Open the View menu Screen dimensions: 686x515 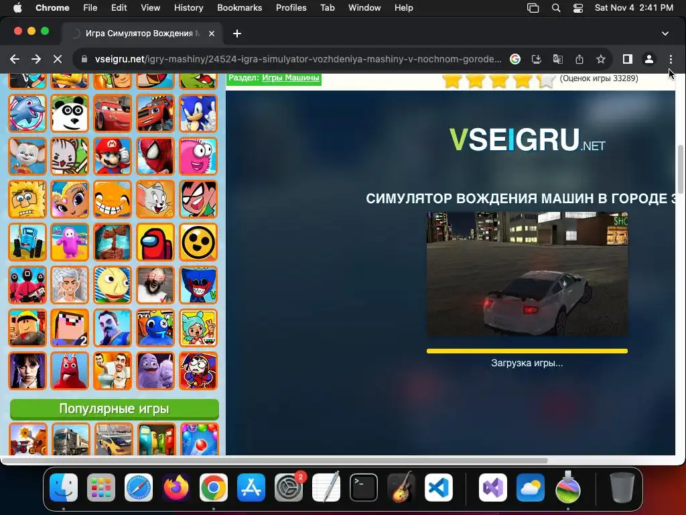tap(150, 7)
